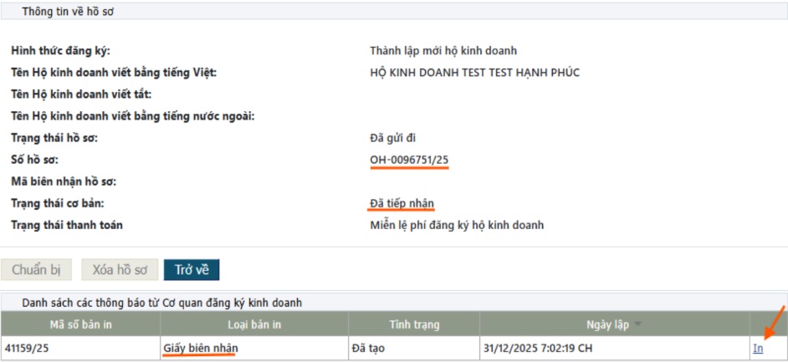Select the file number 'OH-0096751/25'
This screenshot has width=788, height=362.
click(410, 160)
